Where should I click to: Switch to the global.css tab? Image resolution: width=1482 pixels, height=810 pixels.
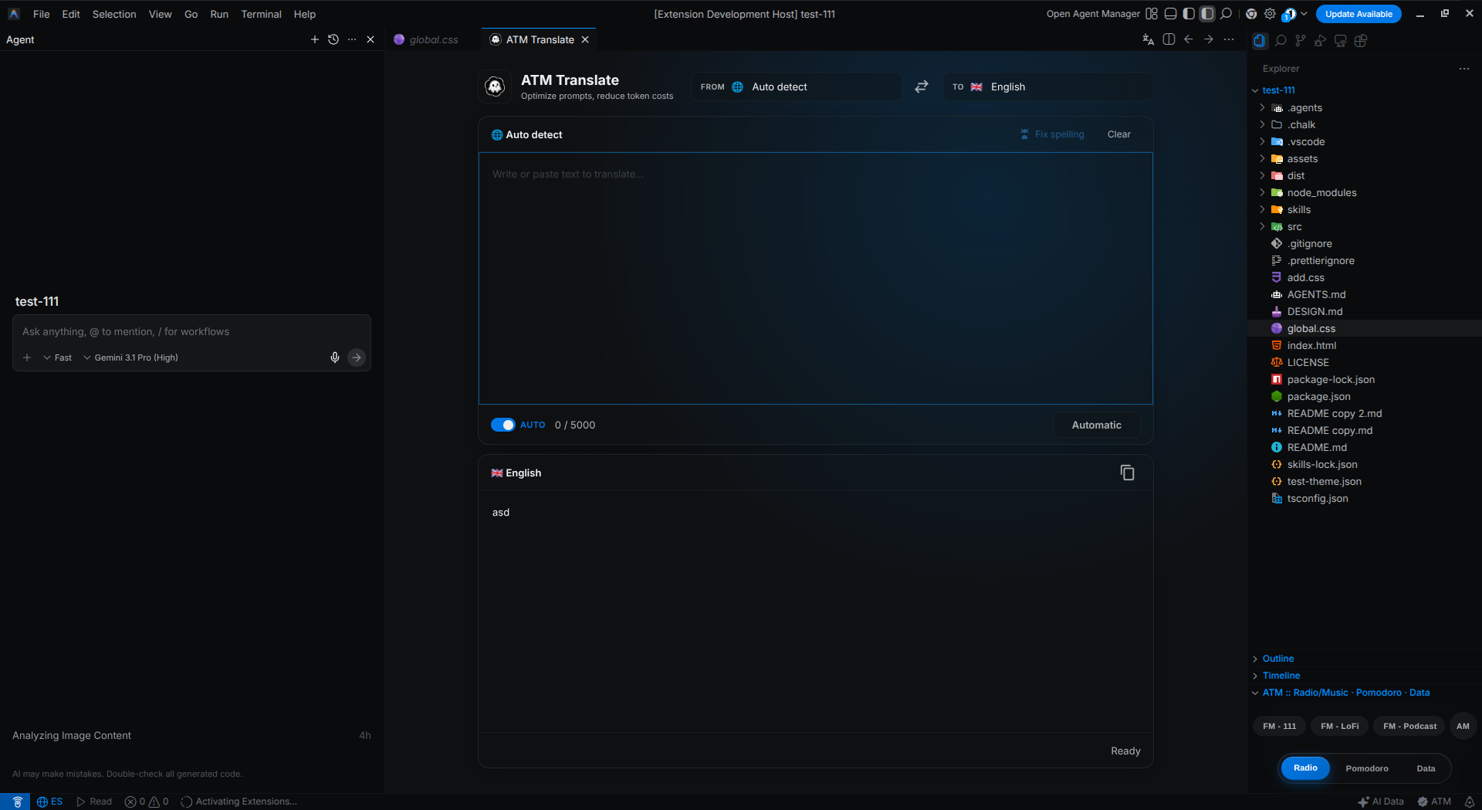tap(433, 39)
